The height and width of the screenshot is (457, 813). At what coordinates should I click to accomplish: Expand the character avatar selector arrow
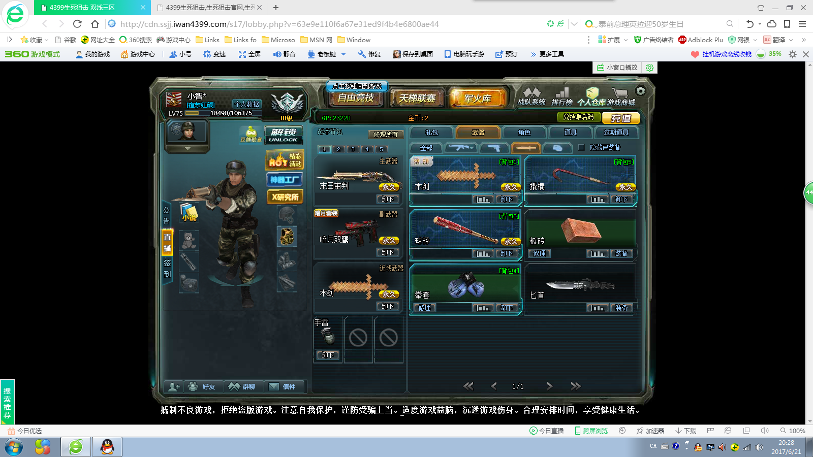[x=187, y=149]
